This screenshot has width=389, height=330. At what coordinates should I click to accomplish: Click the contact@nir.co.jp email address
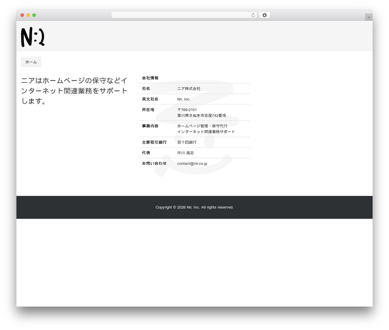(x=192, y=163)
